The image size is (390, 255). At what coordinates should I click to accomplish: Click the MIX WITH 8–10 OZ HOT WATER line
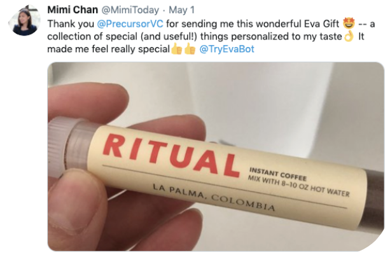pos(298,186)
